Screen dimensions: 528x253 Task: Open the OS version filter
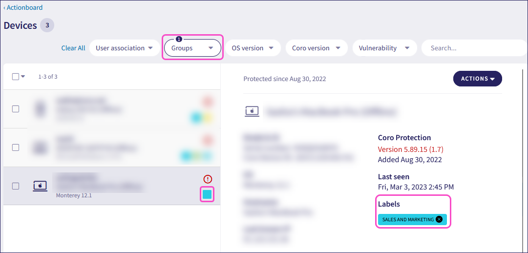[253, 48]
